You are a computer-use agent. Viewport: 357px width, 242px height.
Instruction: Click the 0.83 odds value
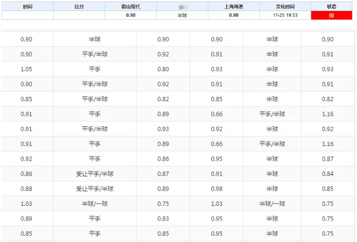[163, 218]
